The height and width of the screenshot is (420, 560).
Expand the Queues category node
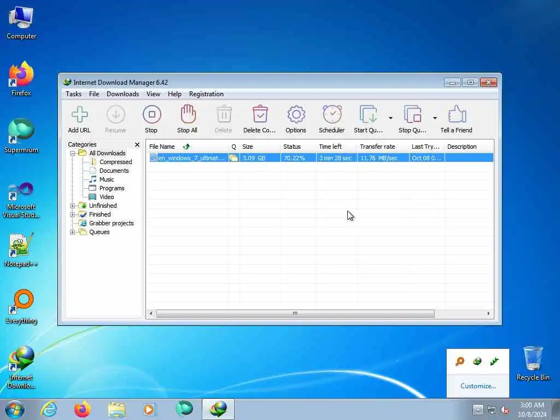tap(73, 232)
